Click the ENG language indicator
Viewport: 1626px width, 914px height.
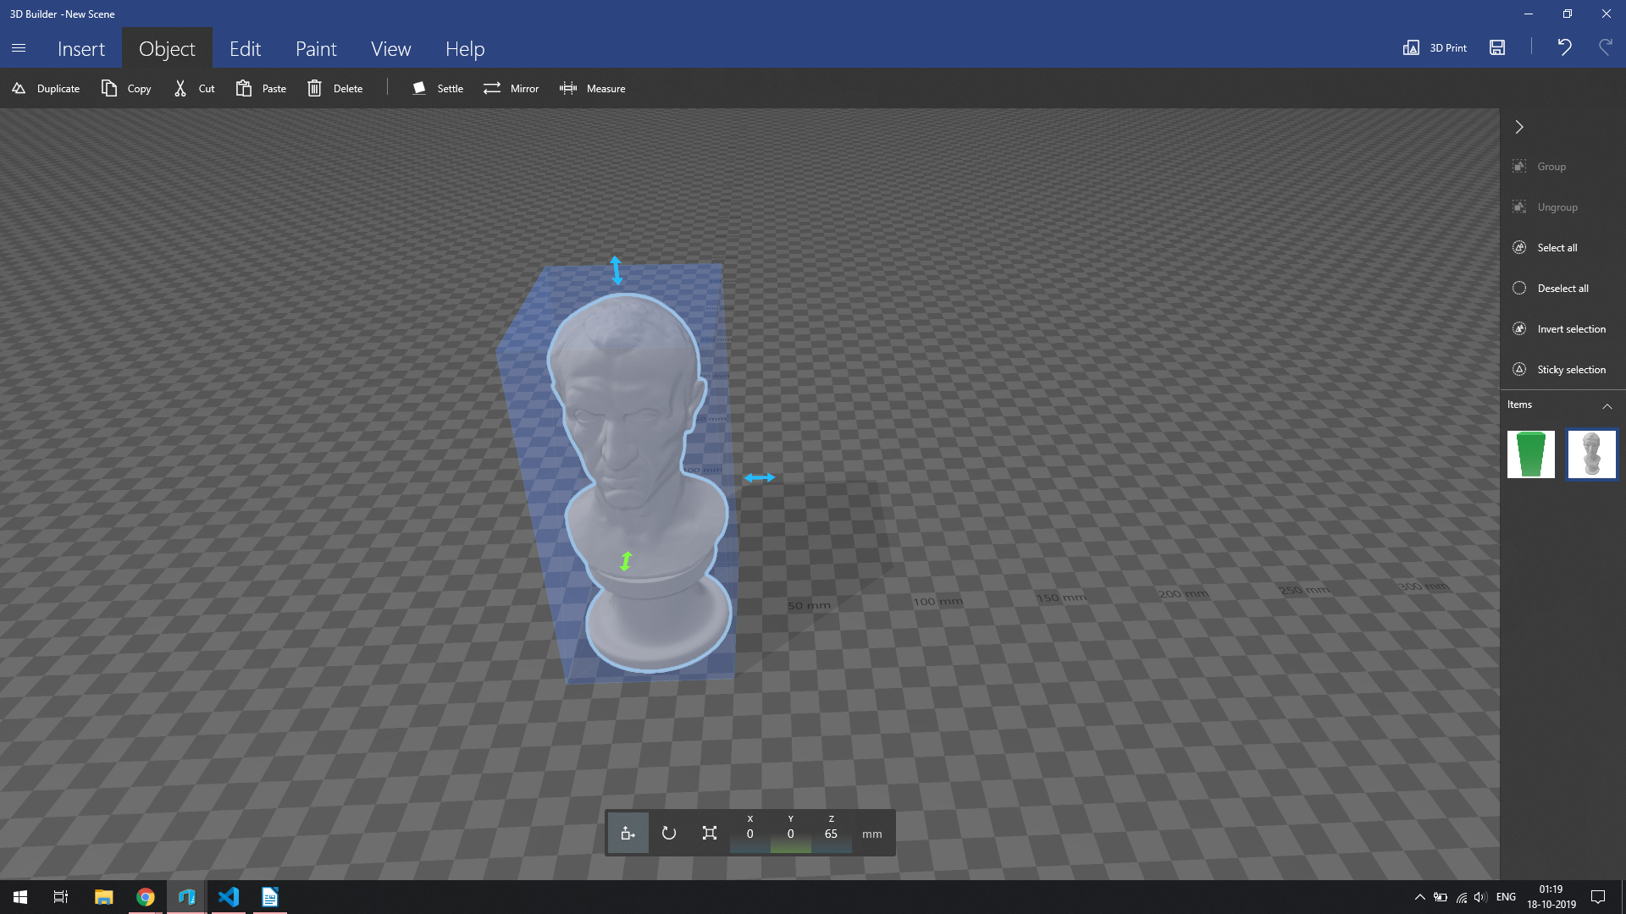(1506, 897)
